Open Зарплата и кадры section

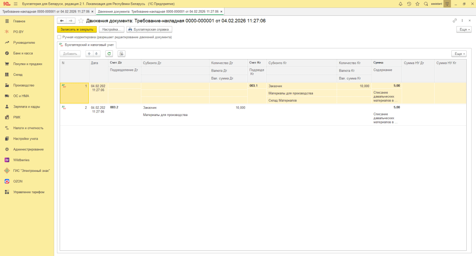[x=26, y=107]
